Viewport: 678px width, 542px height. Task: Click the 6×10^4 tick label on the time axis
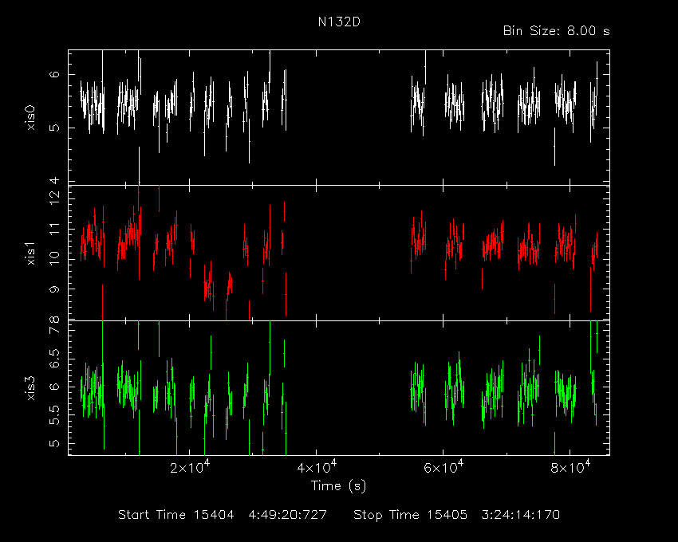point(443,467)
